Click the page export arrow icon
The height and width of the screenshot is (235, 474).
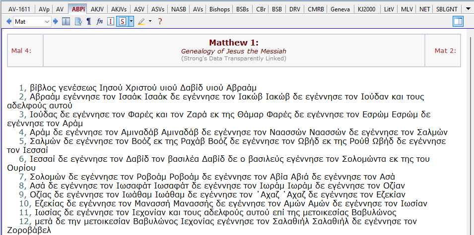[x=78, y=21]
